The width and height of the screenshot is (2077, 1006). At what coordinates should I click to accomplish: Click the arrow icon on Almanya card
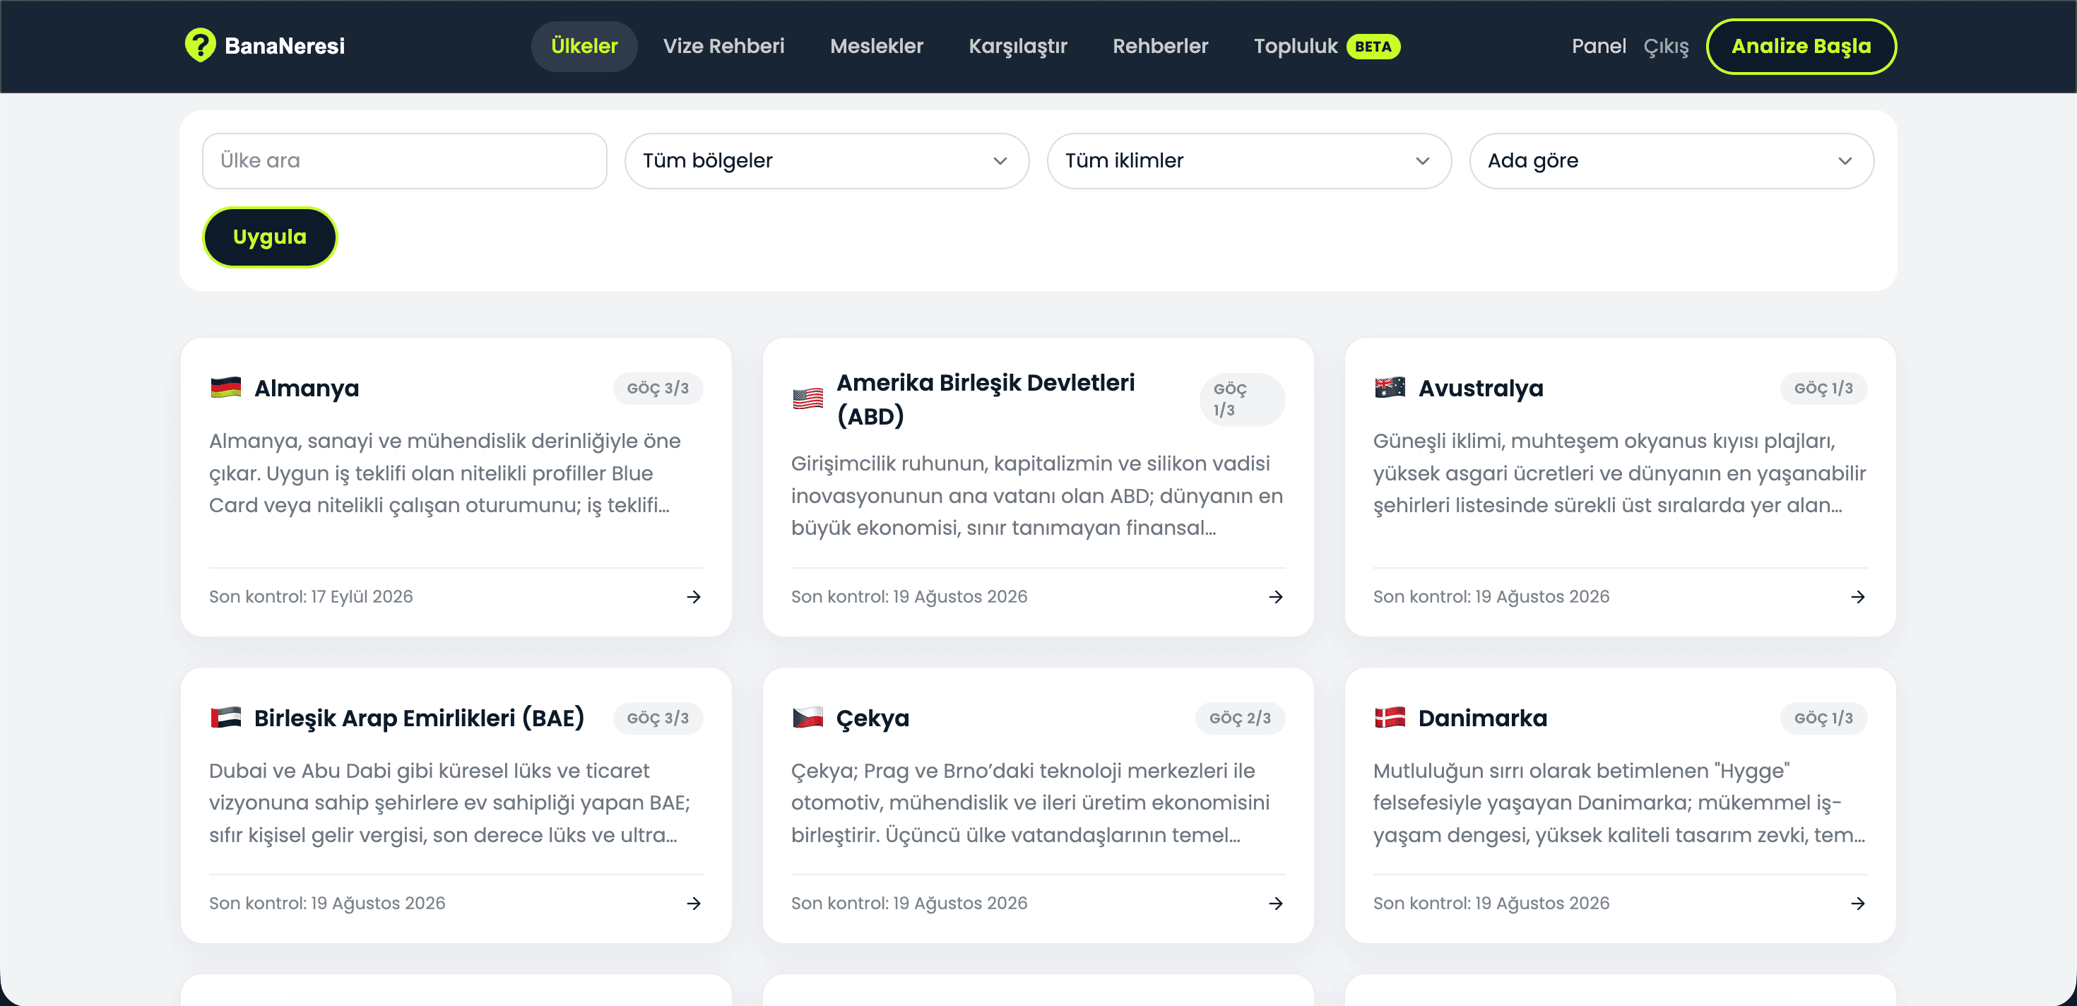(694, 596)
